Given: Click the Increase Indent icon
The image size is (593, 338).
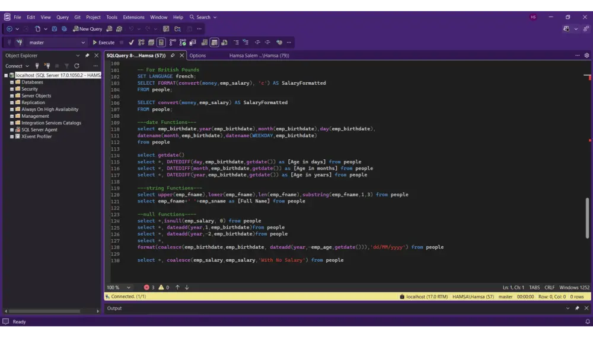Looking at the screenshot, I should pyautogui.click(x=267, y=42).
